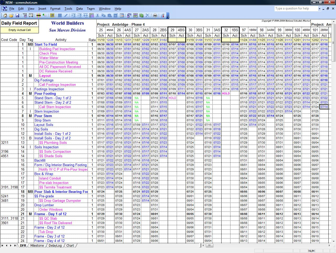Switch to the DelayLog sheet tab

tap(55, 246)
